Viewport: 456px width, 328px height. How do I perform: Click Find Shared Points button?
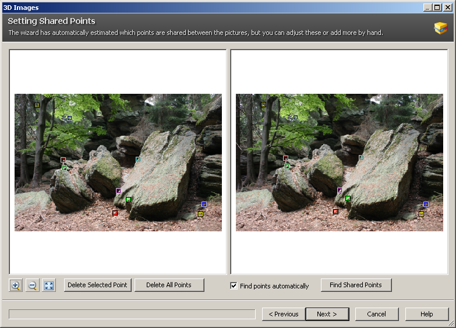[356, 285]
